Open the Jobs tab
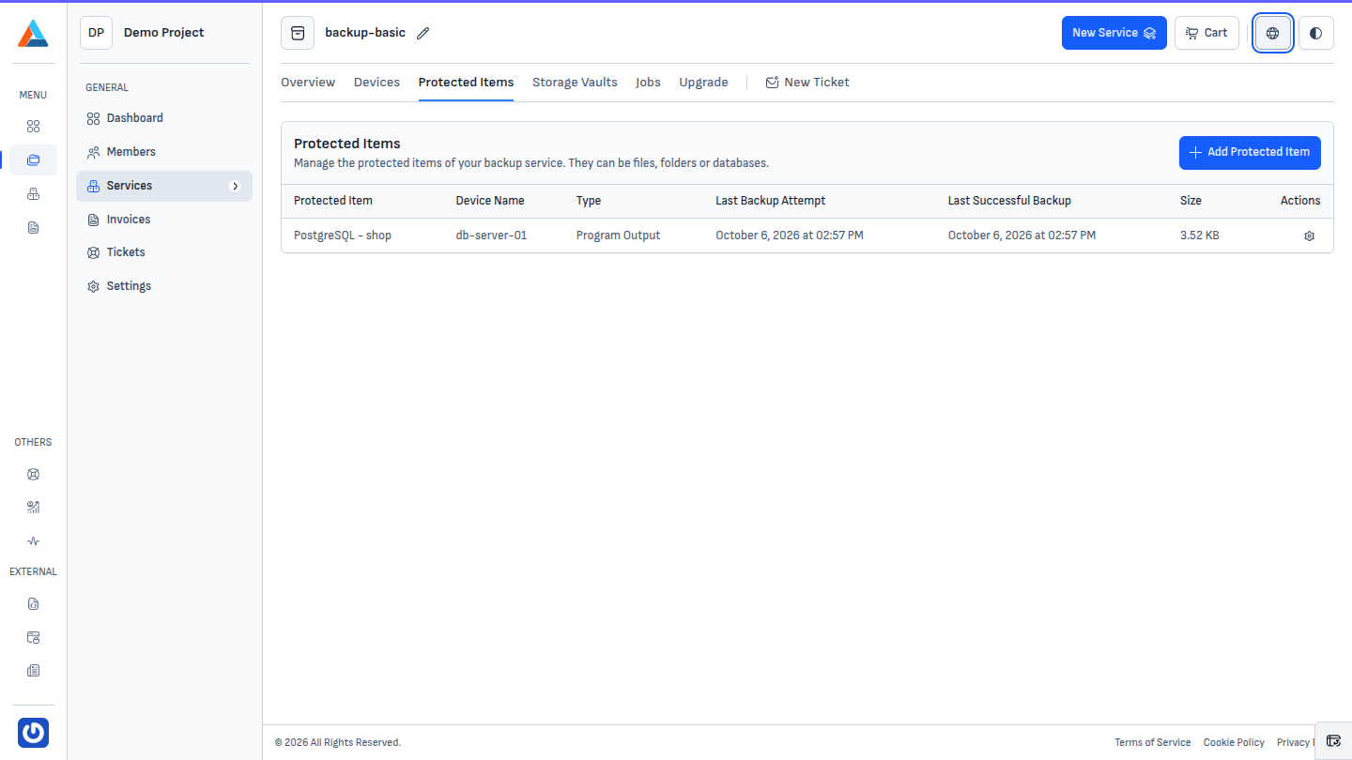 tap(648, 83)
